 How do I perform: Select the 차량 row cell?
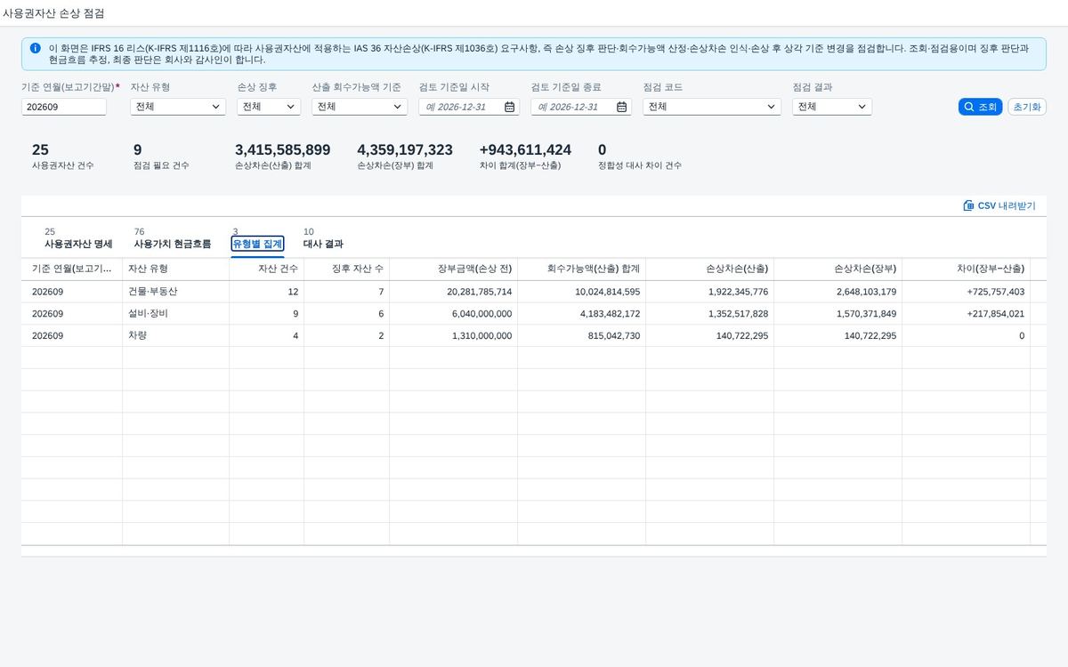(x=175, y=336)
